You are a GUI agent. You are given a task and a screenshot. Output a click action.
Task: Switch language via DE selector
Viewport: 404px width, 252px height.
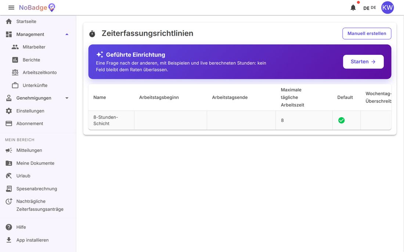coord(369,8)
